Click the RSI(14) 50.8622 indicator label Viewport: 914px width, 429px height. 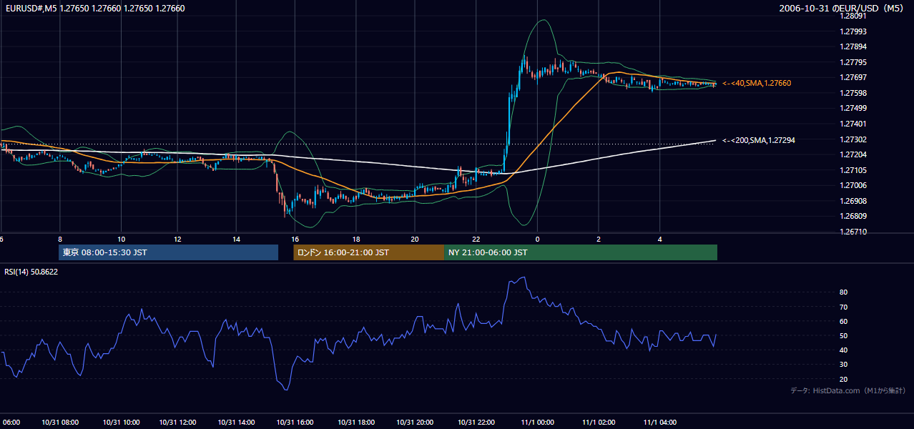[31, 272]
